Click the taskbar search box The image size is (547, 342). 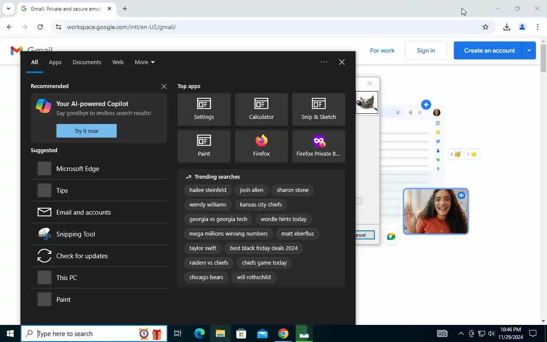tap(94, 333)
